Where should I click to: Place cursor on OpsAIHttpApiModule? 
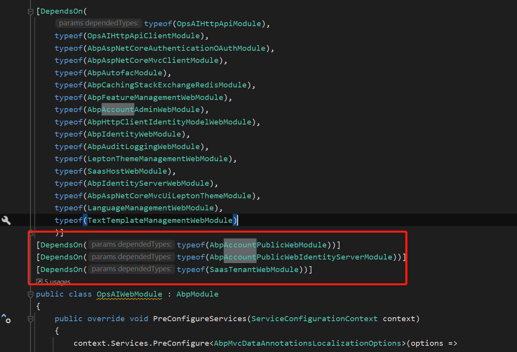point(219,24)
